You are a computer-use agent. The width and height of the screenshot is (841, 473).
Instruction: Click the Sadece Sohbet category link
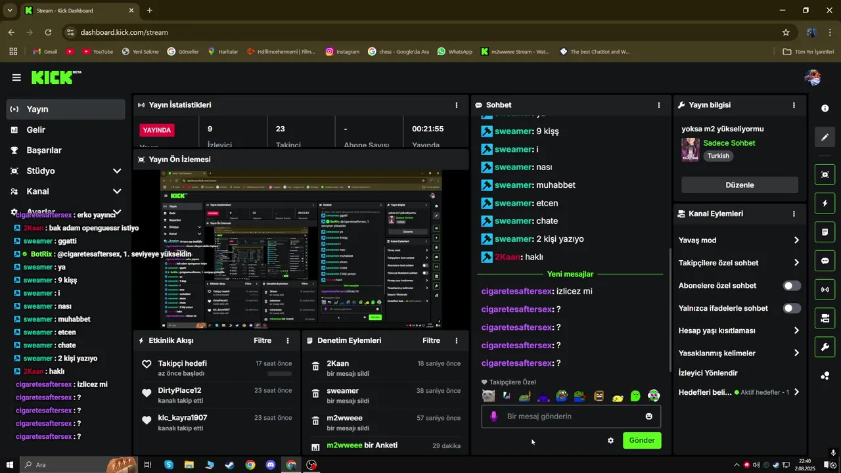coord(729,143)
